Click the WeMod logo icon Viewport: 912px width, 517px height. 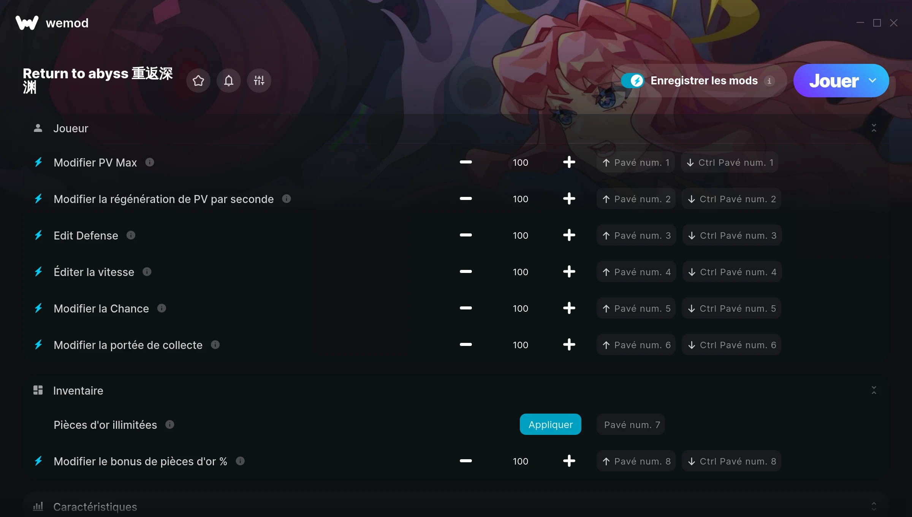click(27, 23)
